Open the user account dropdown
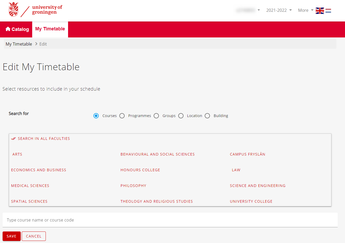The width and height of the screenshot is (345, 243). [248, 10]
